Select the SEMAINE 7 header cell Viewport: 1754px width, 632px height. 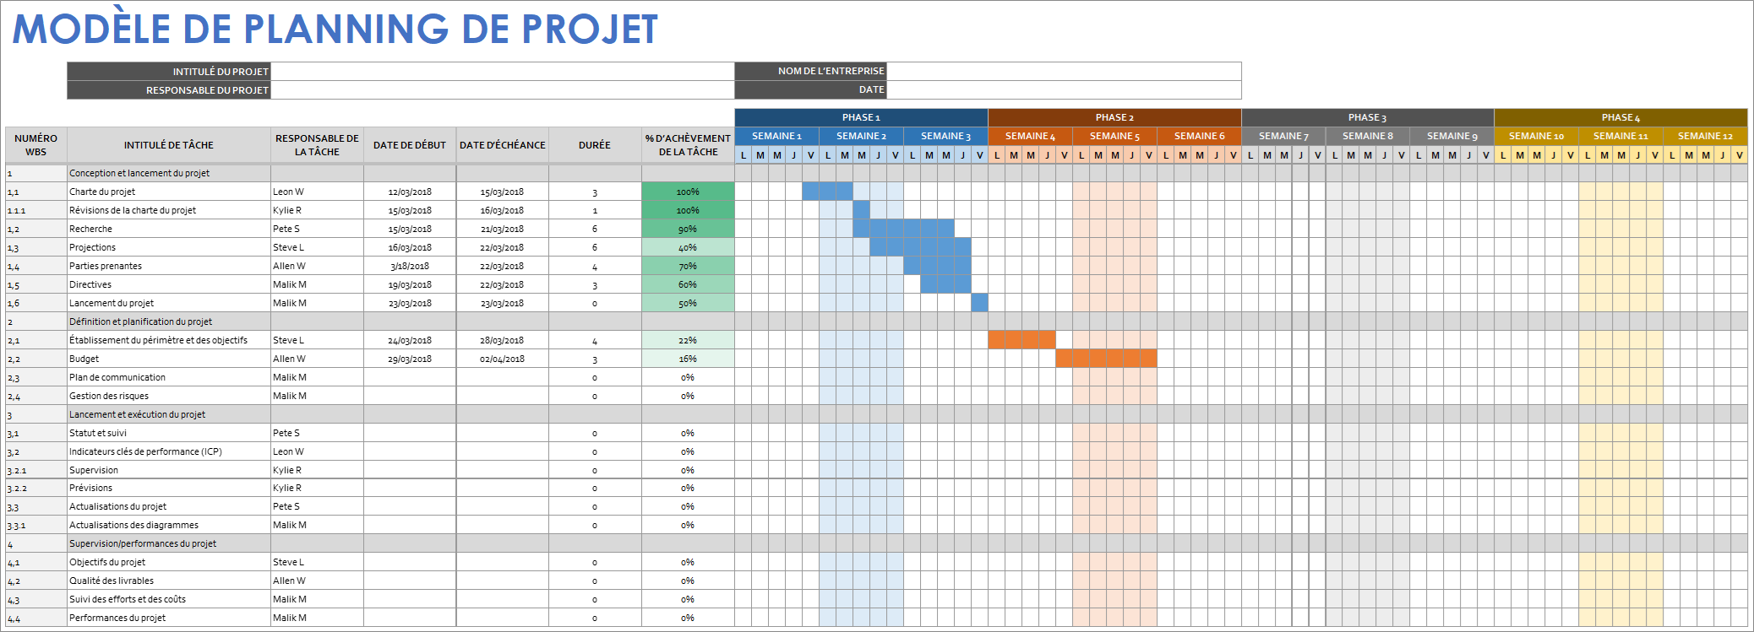coord(1283,136)
